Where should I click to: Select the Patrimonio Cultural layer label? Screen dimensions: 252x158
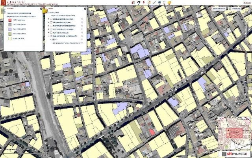coord(62,23)
